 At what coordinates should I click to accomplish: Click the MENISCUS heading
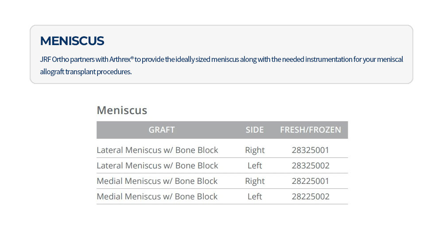72,41
